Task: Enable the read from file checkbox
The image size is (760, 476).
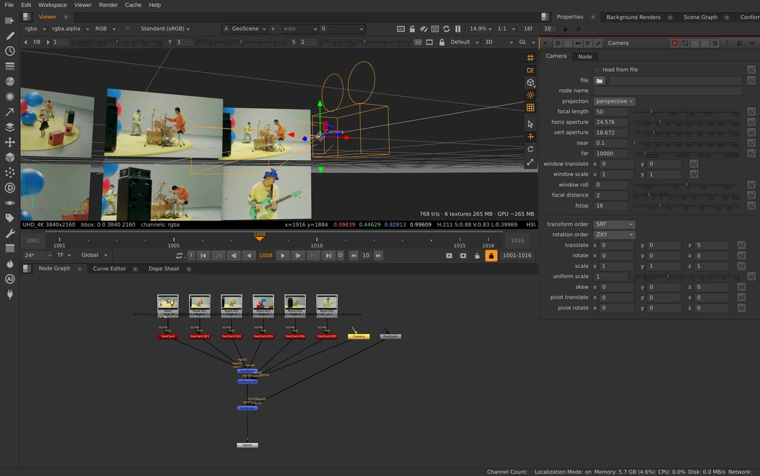Action: pyautogui.click(x=597, y=70)
